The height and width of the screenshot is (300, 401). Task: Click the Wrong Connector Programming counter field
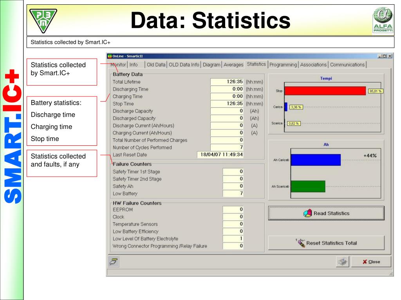[233, 246]
